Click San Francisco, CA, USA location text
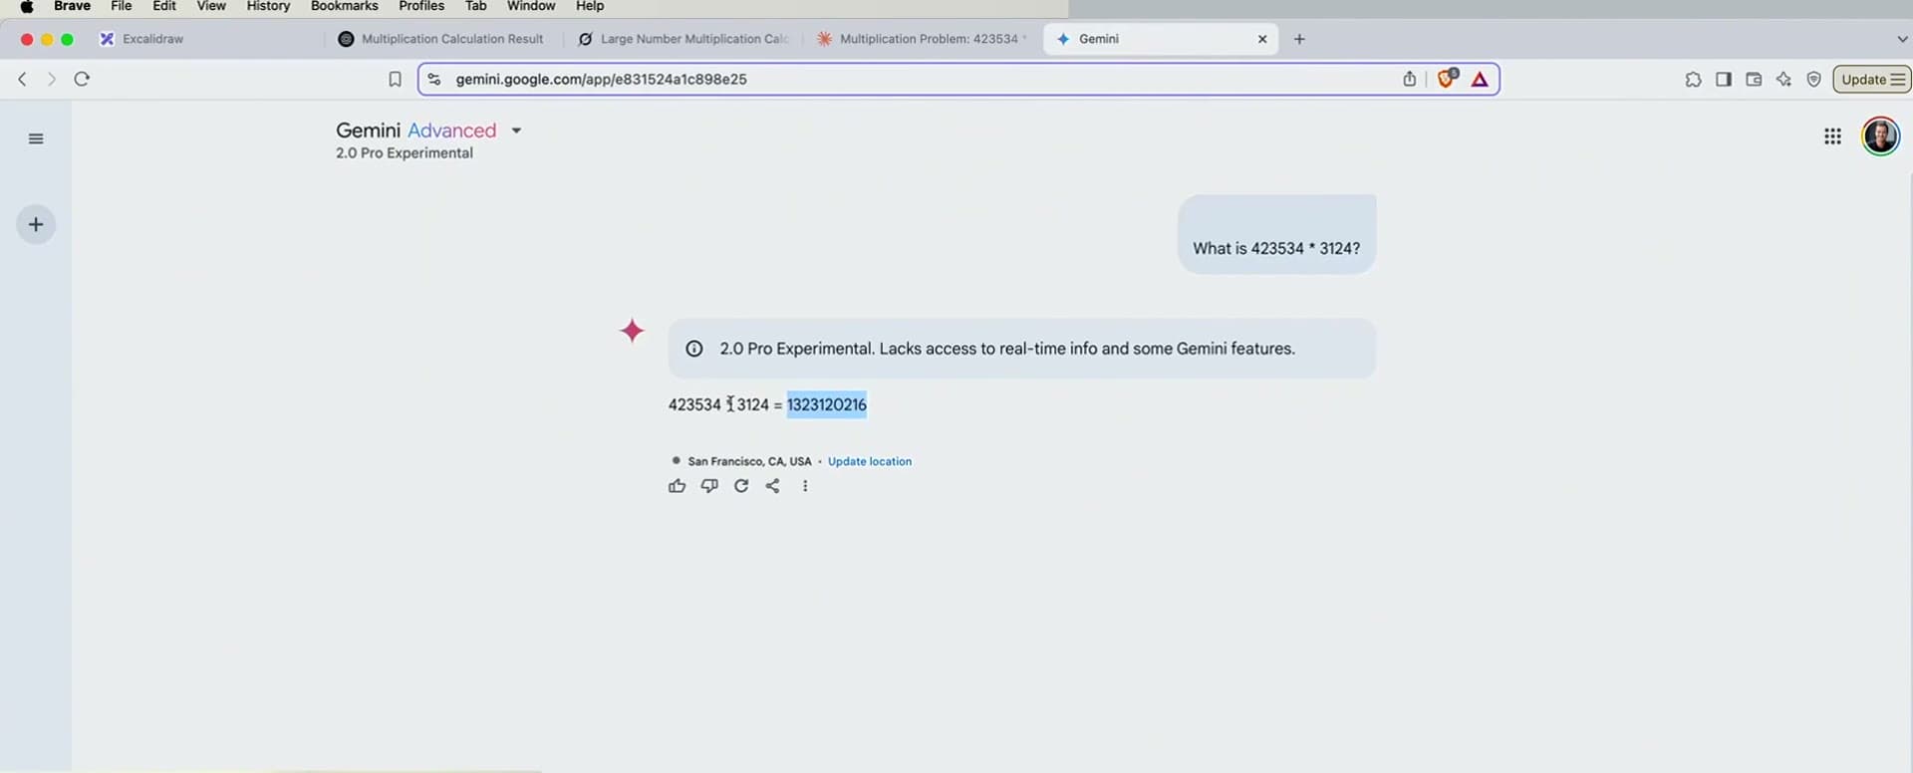The image size is (1913, 773). (749, 461)
